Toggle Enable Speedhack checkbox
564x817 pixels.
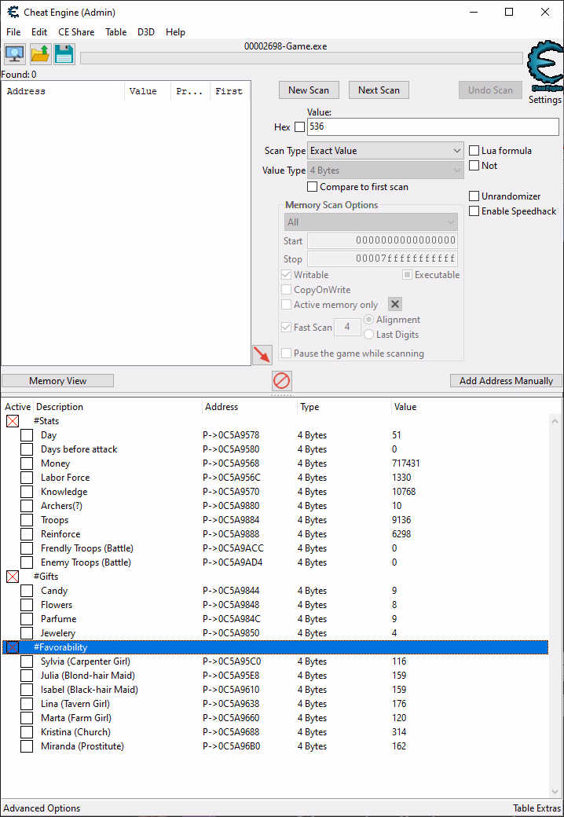[474, 211]
